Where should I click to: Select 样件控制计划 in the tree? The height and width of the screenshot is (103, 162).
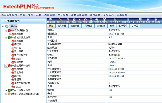tap(21, 55)
